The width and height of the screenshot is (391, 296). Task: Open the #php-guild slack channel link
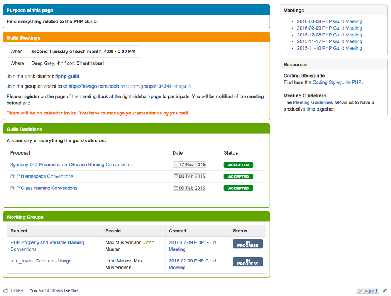coord(67,77)
